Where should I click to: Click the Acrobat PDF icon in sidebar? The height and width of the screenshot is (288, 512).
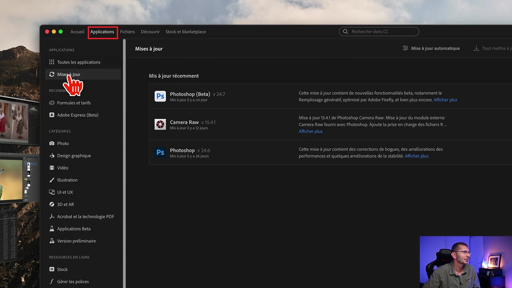[52, 216]
